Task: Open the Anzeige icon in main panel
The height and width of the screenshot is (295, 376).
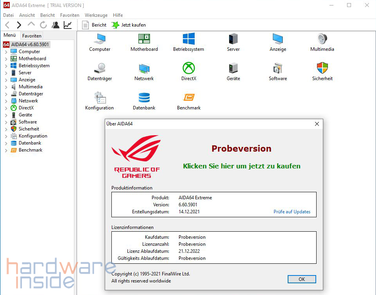Action: pyautogui.click(x=278, y=43)
